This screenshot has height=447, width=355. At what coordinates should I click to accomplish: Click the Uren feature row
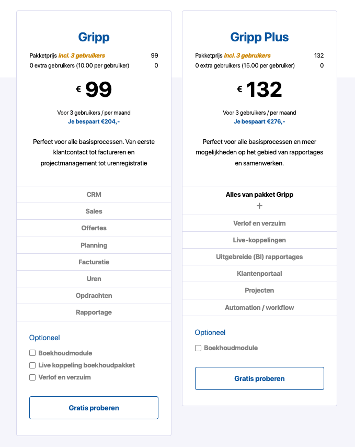point(94,278)
